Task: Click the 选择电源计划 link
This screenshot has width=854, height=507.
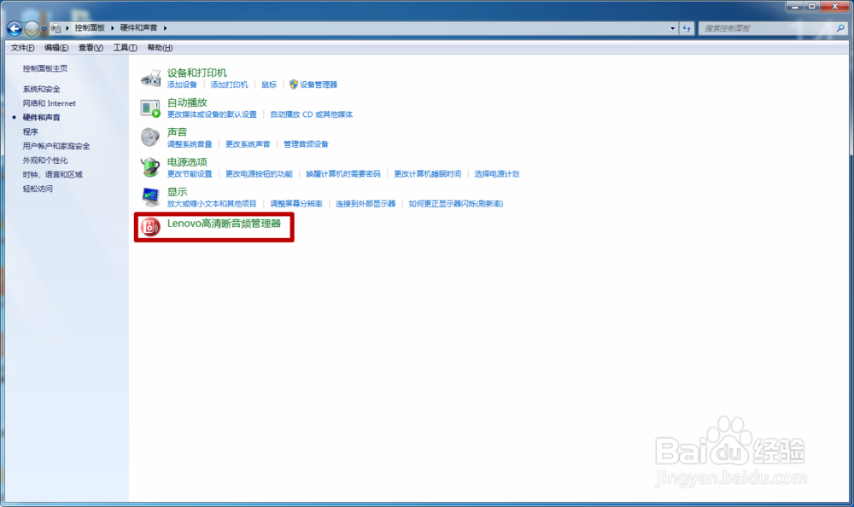Action: pos(497,174)
